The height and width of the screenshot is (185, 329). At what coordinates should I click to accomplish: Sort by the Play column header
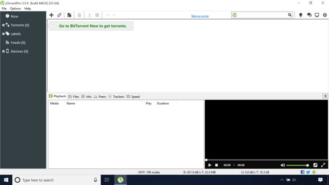tap(149, 103)
